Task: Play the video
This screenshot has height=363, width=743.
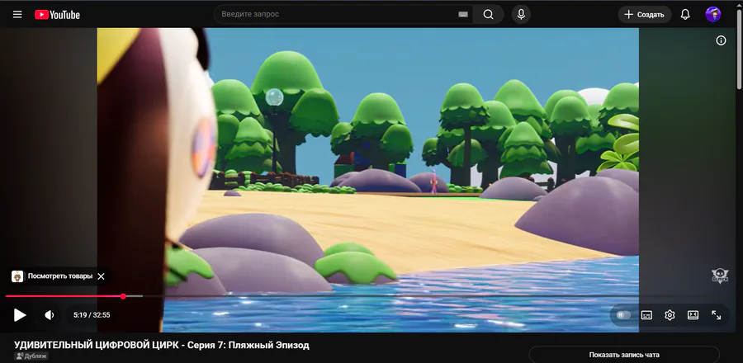Action: (20, 314)
